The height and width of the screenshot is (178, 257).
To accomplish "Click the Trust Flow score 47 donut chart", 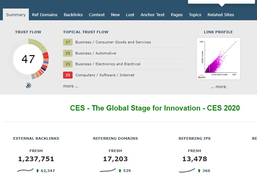I will tap(28, 59).
